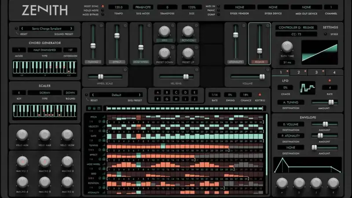This screenshot has width=352, height=198.
Task: Select pattern slot G
Action: 167,99
